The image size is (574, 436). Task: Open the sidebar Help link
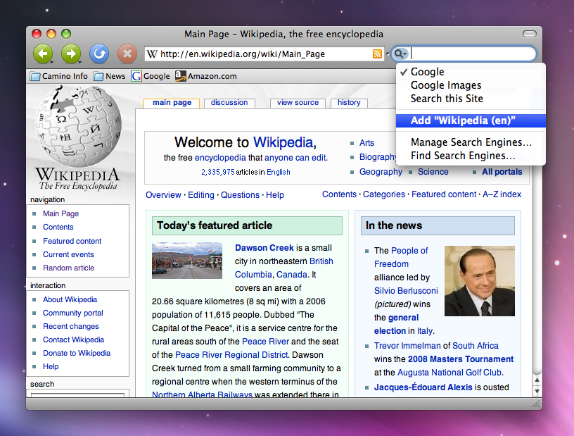point(51,367)
